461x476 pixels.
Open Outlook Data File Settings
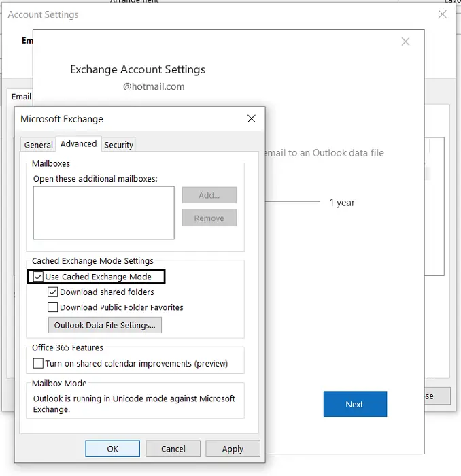coord(105,325)
